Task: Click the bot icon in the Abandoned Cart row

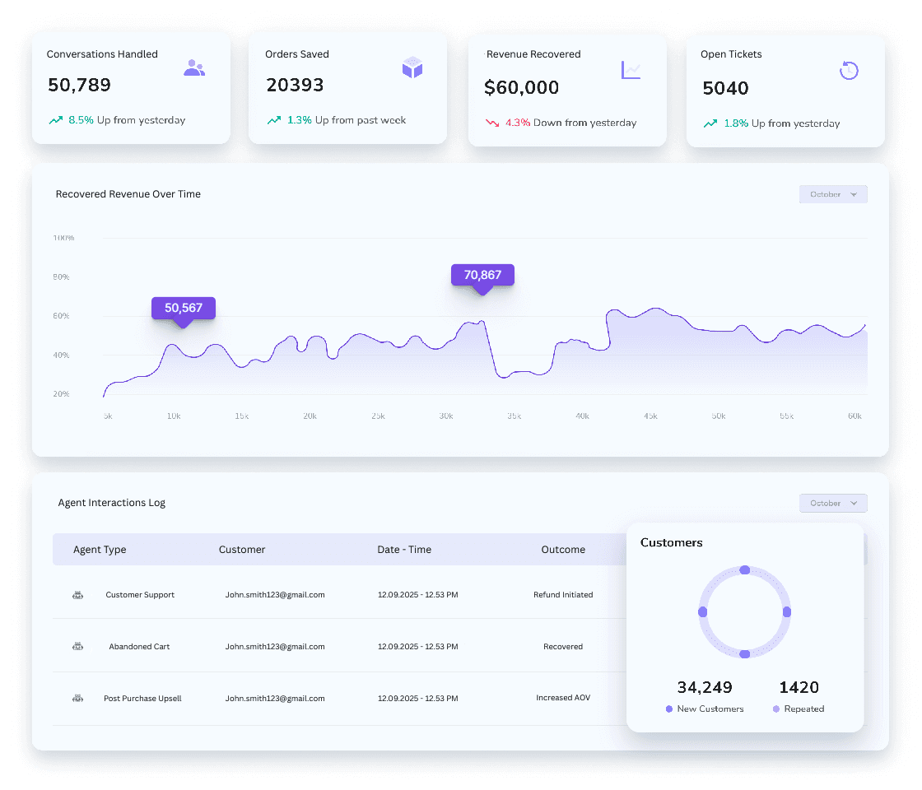Action: click(x=77, y=646)
